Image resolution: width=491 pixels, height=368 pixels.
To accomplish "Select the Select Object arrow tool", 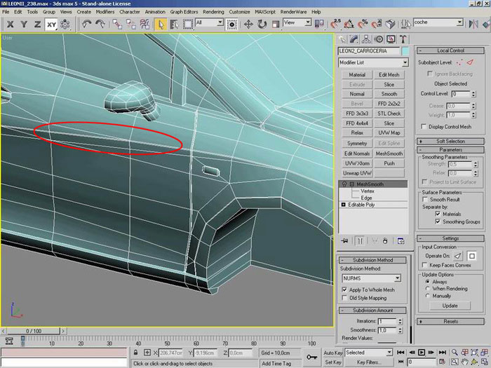I will click(x=161, y=24).
